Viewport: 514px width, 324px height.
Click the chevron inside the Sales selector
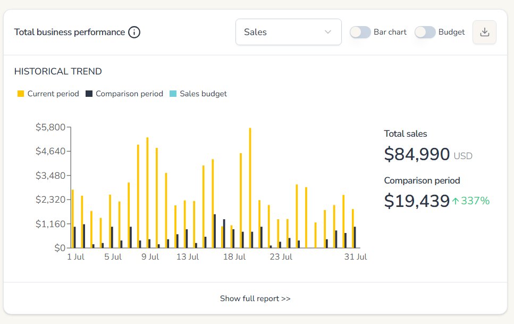click(x=328, y=32)
